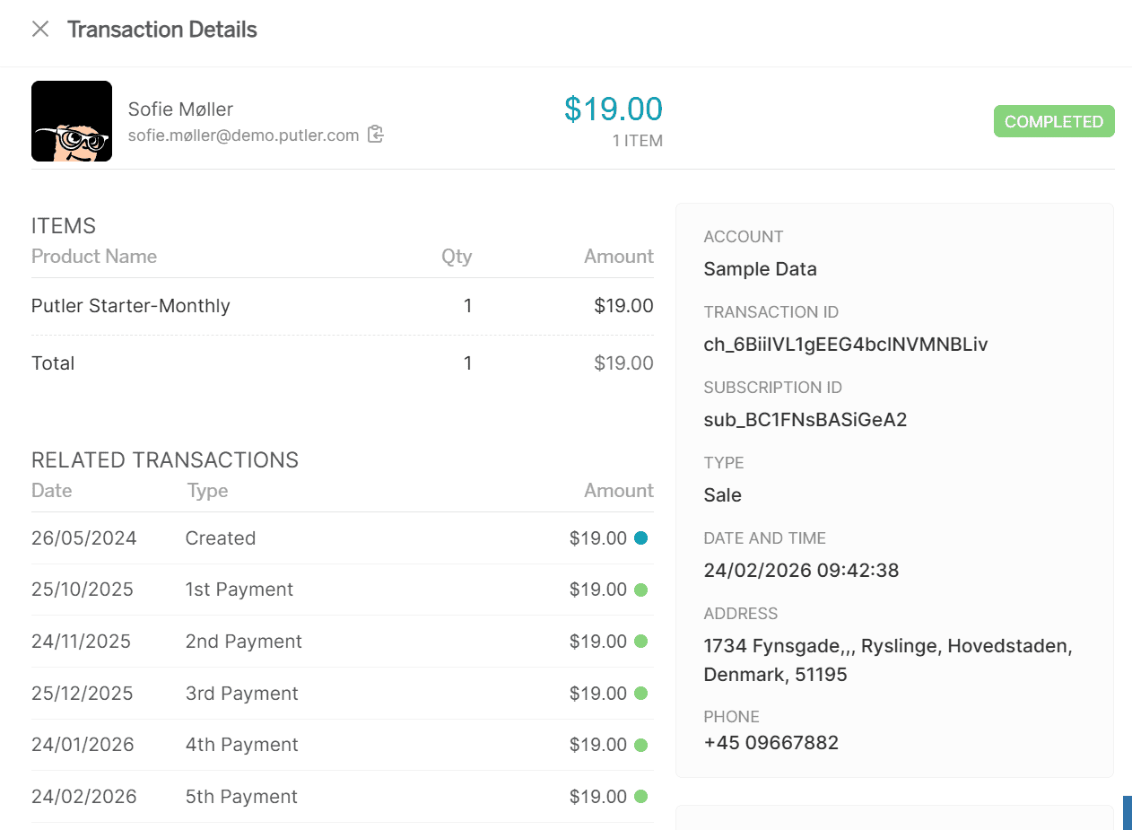Click the COMPLETED status badge
The height and width of the screenshot is (830, 1132).
click(x=1054, y=121)
